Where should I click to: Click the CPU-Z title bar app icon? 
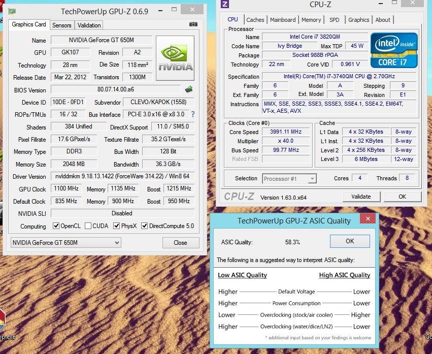point(225,4)
